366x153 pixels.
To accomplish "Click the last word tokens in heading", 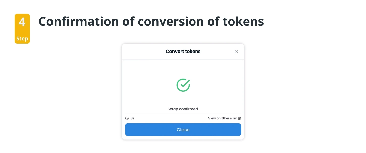I will click(x=243, y=21).
